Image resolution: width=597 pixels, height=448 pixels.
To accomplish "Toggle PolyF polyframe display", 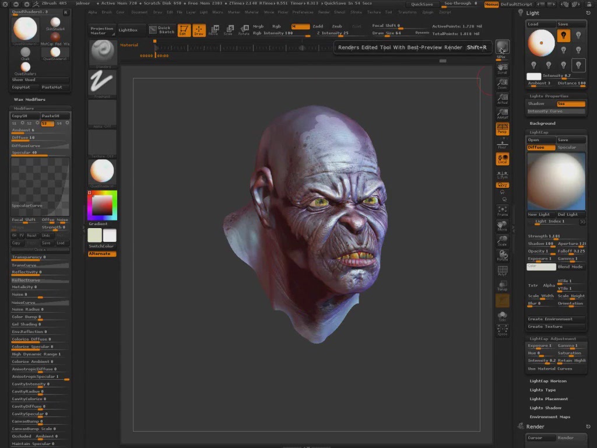I will pyautogui.click(x=502, y=271).
